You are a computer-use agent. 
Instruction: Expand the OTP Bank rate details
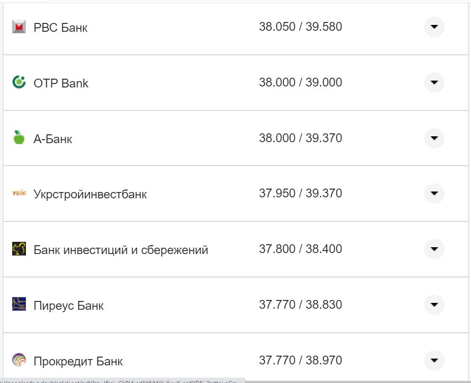[x=434, y=82]
